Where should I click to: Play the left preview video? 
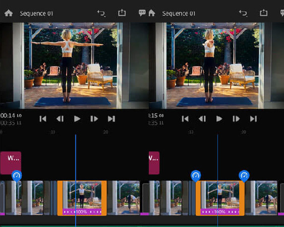(x=77, y=119)
